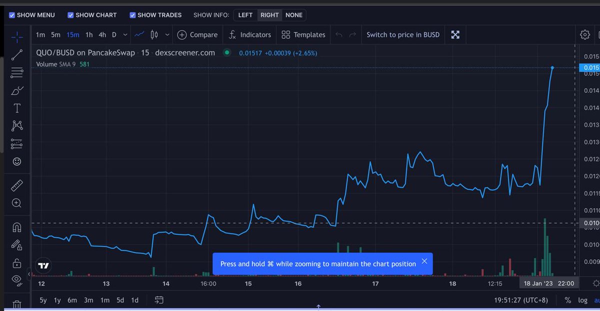
Task: Toggle hide all drawings eye icon
Action: point(17,280)
